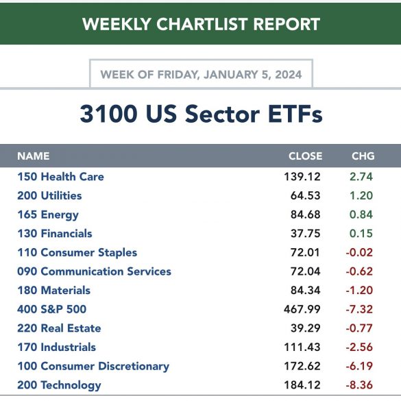The image size is (401, 401).
Task: Click the CLOSE column header
Action: 305,156
